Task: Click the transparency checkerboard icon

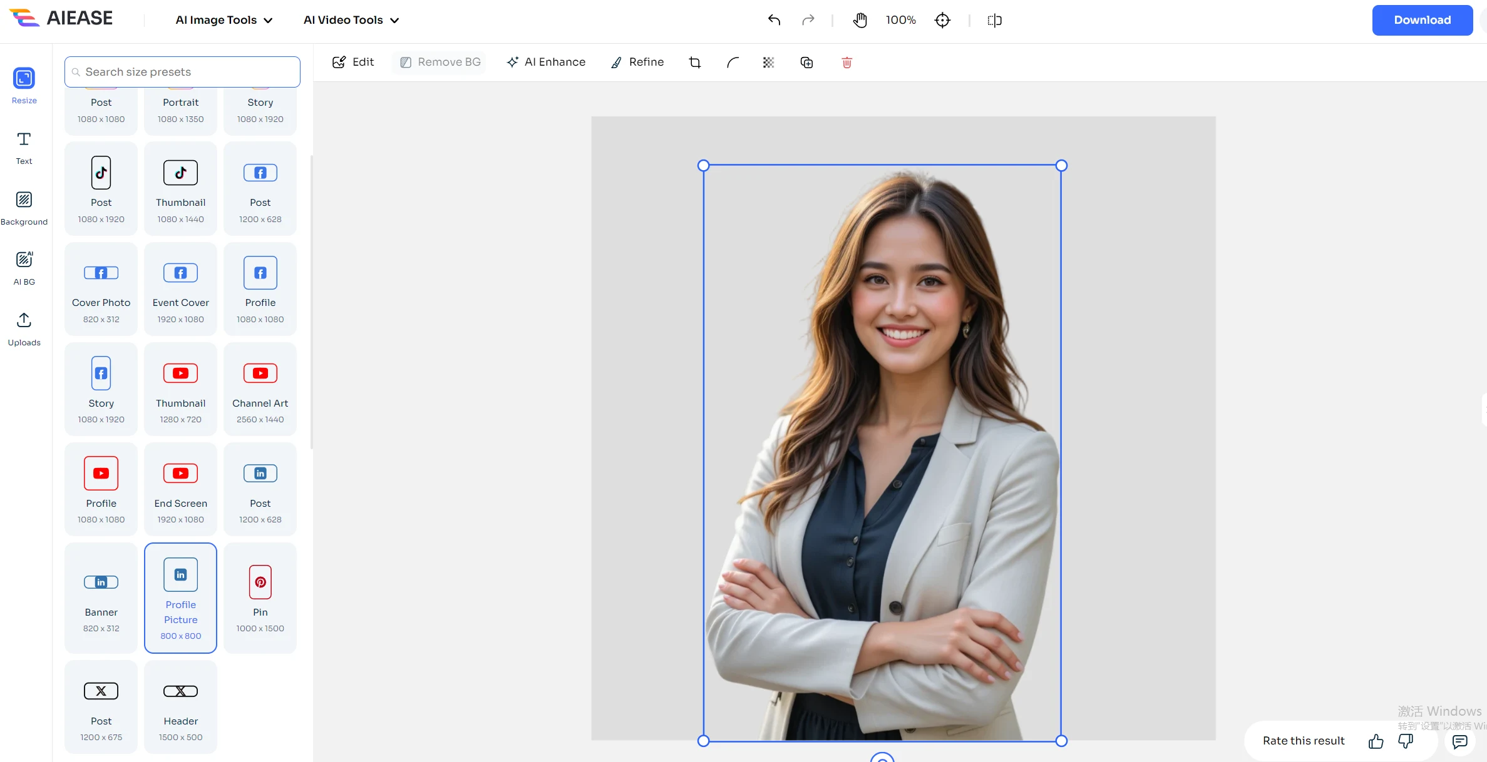Action: pos(769,63)
